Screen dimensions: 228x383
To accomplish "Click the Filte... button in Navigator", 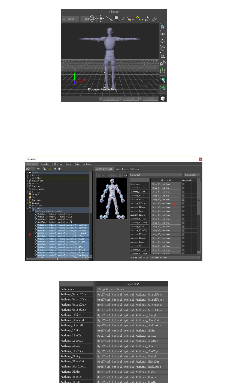I will point(31,169).
